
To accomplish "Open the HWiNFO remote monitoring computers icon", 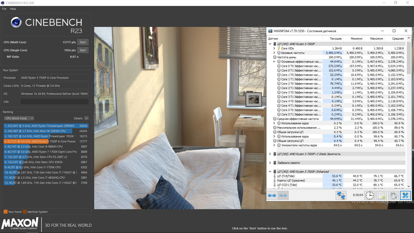I will pos(341,195).
